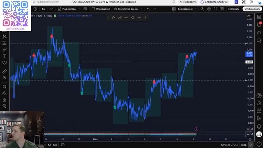The width and height of the screenshot is (263, 148).
Task: Select vertical line in favorites bar
Action: tap(146, 18)
